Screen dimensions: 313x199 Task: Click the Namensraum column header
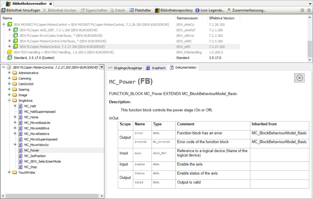[187, 18]
